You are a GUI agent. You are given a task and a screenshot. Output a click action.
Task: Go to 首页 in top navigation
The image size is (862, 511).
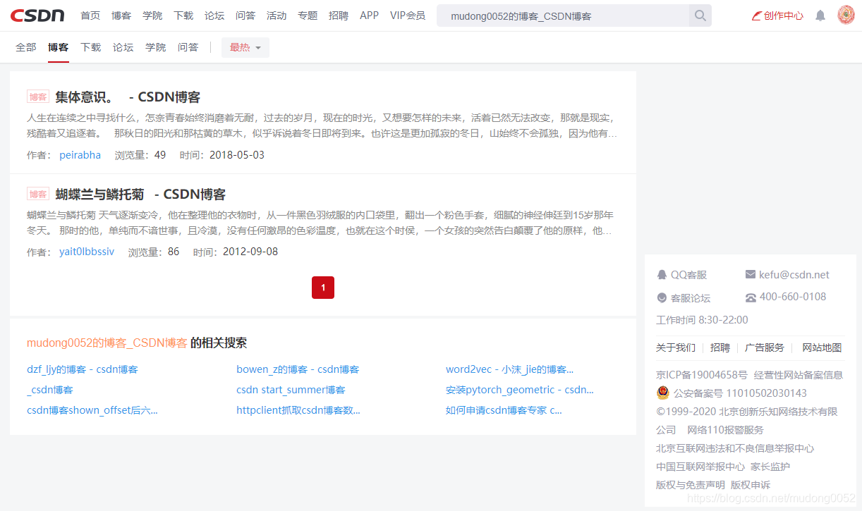coord(90,16)
